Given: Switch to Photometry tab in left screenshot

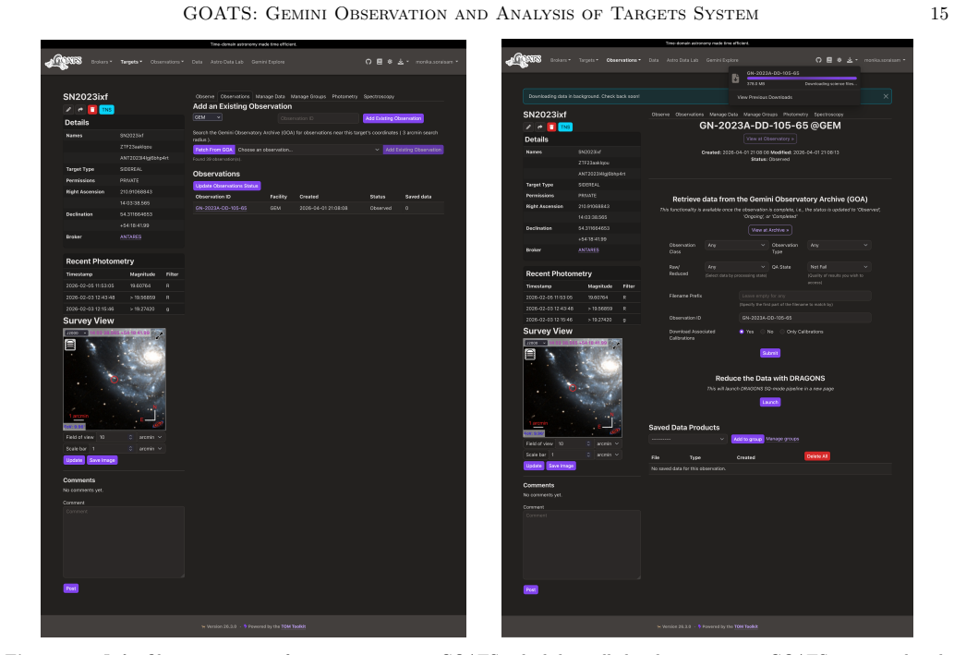Looking at the screenshot, I should (345, 96).
